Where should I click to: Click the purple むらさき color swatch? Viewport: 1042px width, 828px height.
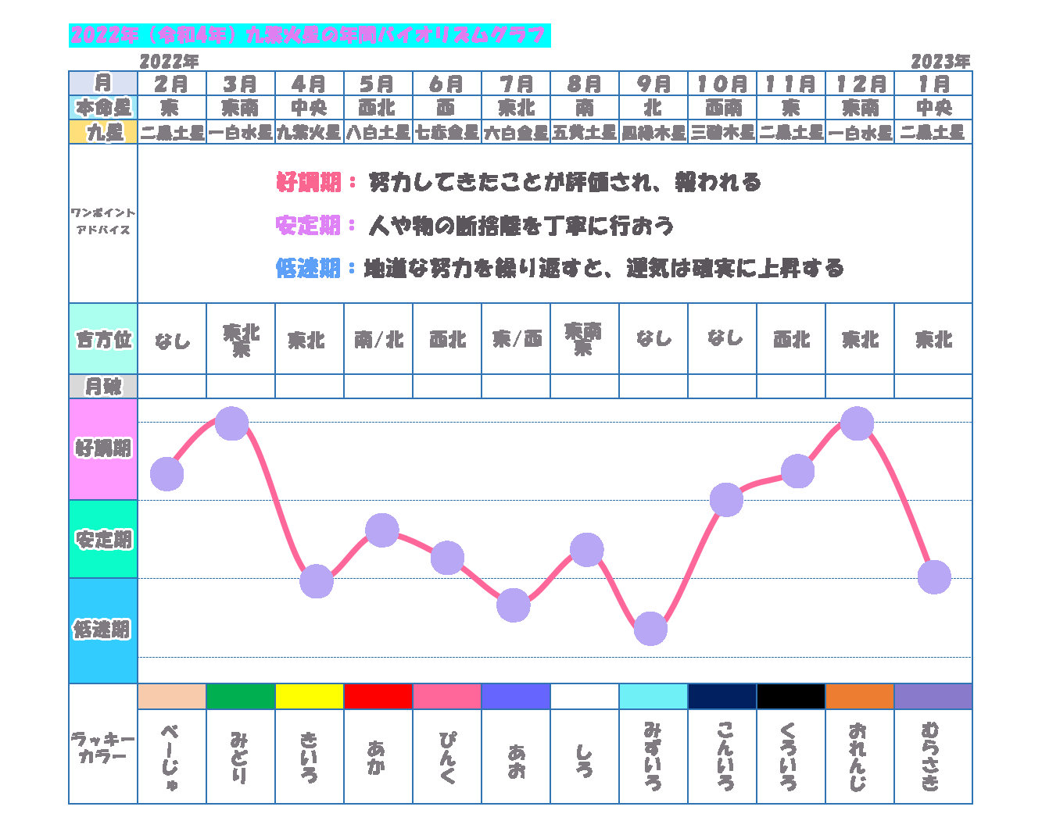coord(933,696)
